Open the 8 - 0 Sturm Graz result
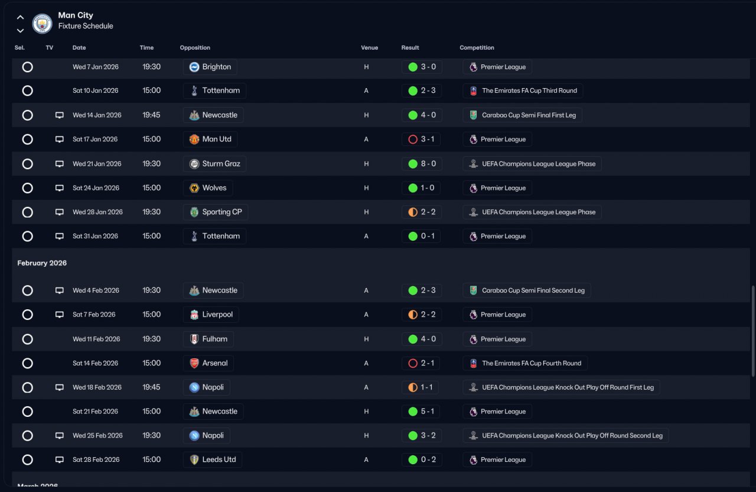This screenshot has height=492, width=756. coord(428,164)
